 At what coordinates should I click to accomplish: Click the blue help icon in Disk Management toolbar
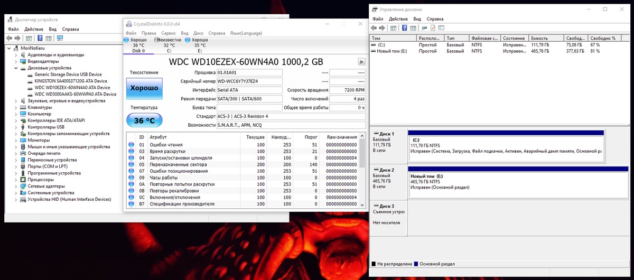405,27
